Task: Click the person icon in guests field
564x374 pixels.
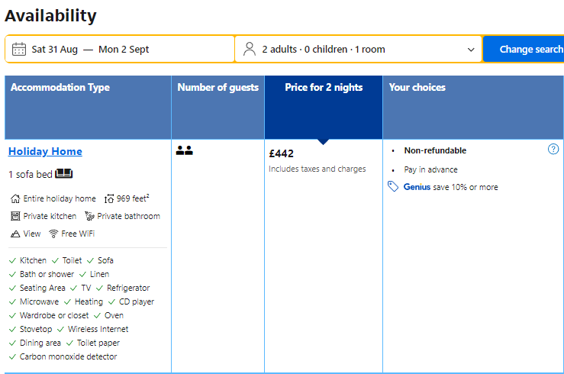Action: [250, 50]
